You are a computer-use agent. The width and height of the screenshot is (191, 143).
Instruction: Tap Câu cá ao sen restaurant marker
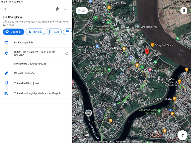point(111,121)
